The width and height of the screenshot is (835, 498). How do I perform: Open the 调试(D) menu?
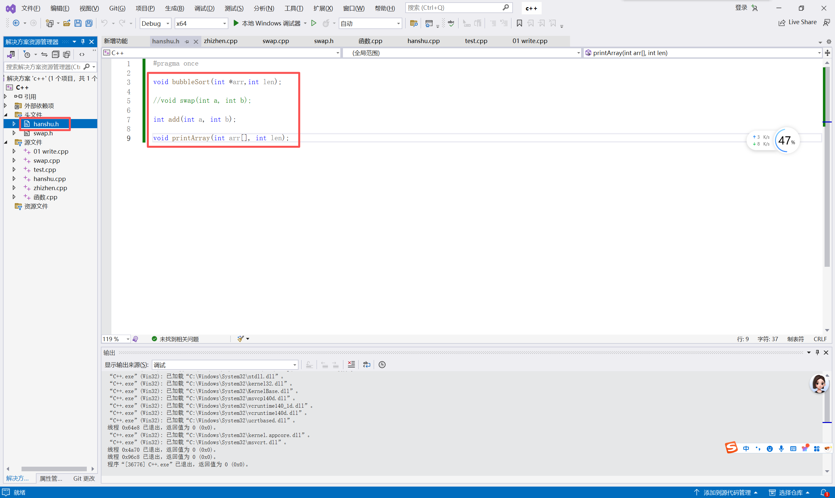pos(204,8)
